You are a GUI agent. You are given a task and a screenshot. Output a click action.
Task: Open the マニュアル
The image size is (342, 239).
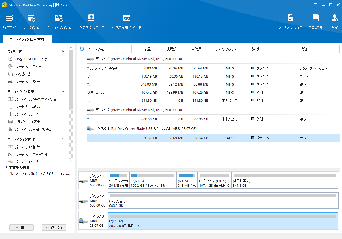point(316,22)
